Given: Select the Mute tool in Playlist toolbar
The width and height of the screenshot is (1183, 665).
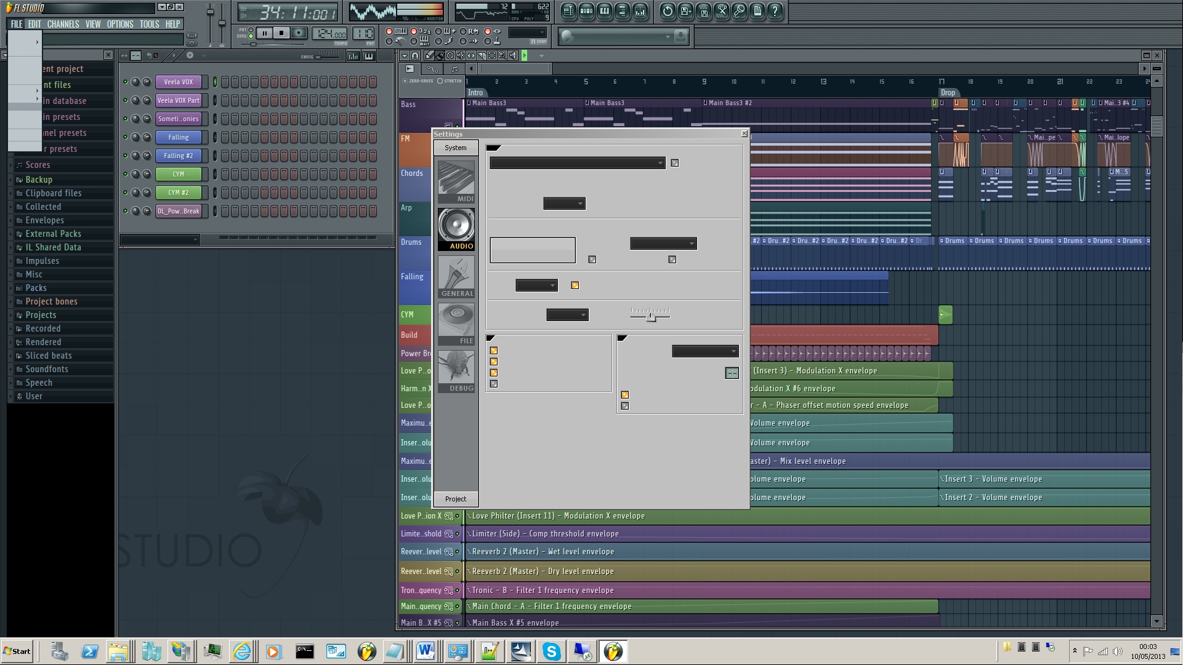Looking at the screenshot, I should 461,55.
